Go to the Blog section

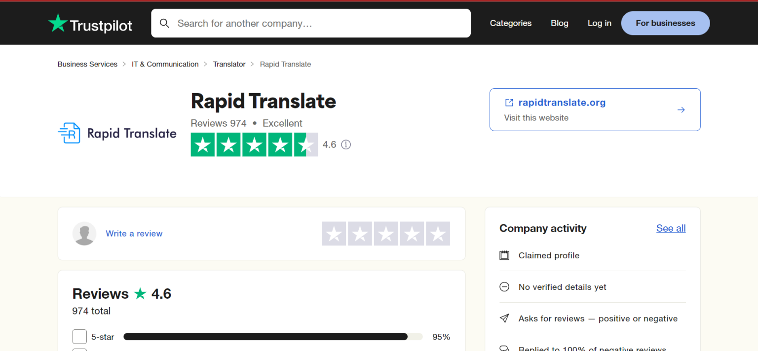[559, 23]
